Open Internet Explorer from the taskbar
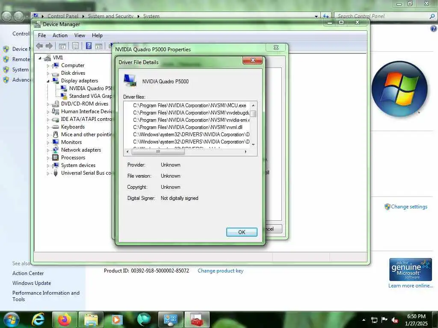Image resolution: width=438 pixels, height=328 pixels. (38, 319)
